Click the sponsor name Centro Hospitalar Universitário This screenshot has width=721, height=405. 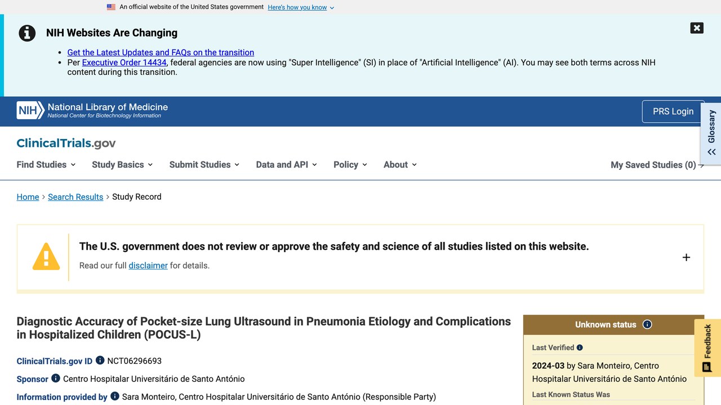(154, 379)
